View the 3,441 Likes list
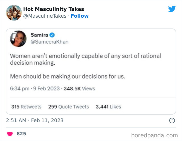The image size is (182, 141). coord(108,107)
